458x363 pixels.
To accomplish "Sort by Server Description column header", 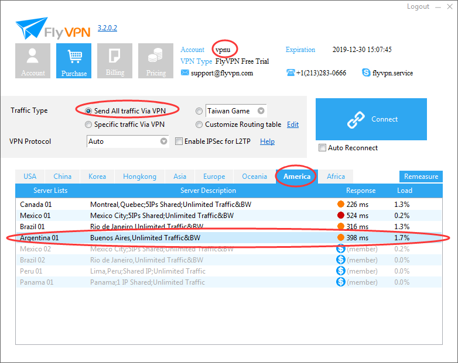I will [x=208, y=191].
